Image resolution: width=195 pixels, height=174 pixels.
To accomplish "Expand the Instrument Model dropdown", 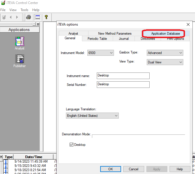I will point(101,53).
